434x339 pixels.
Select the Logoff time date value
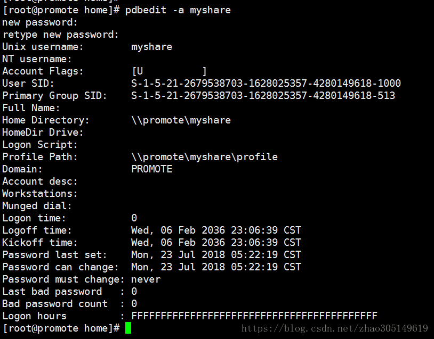tap(216, 230)
